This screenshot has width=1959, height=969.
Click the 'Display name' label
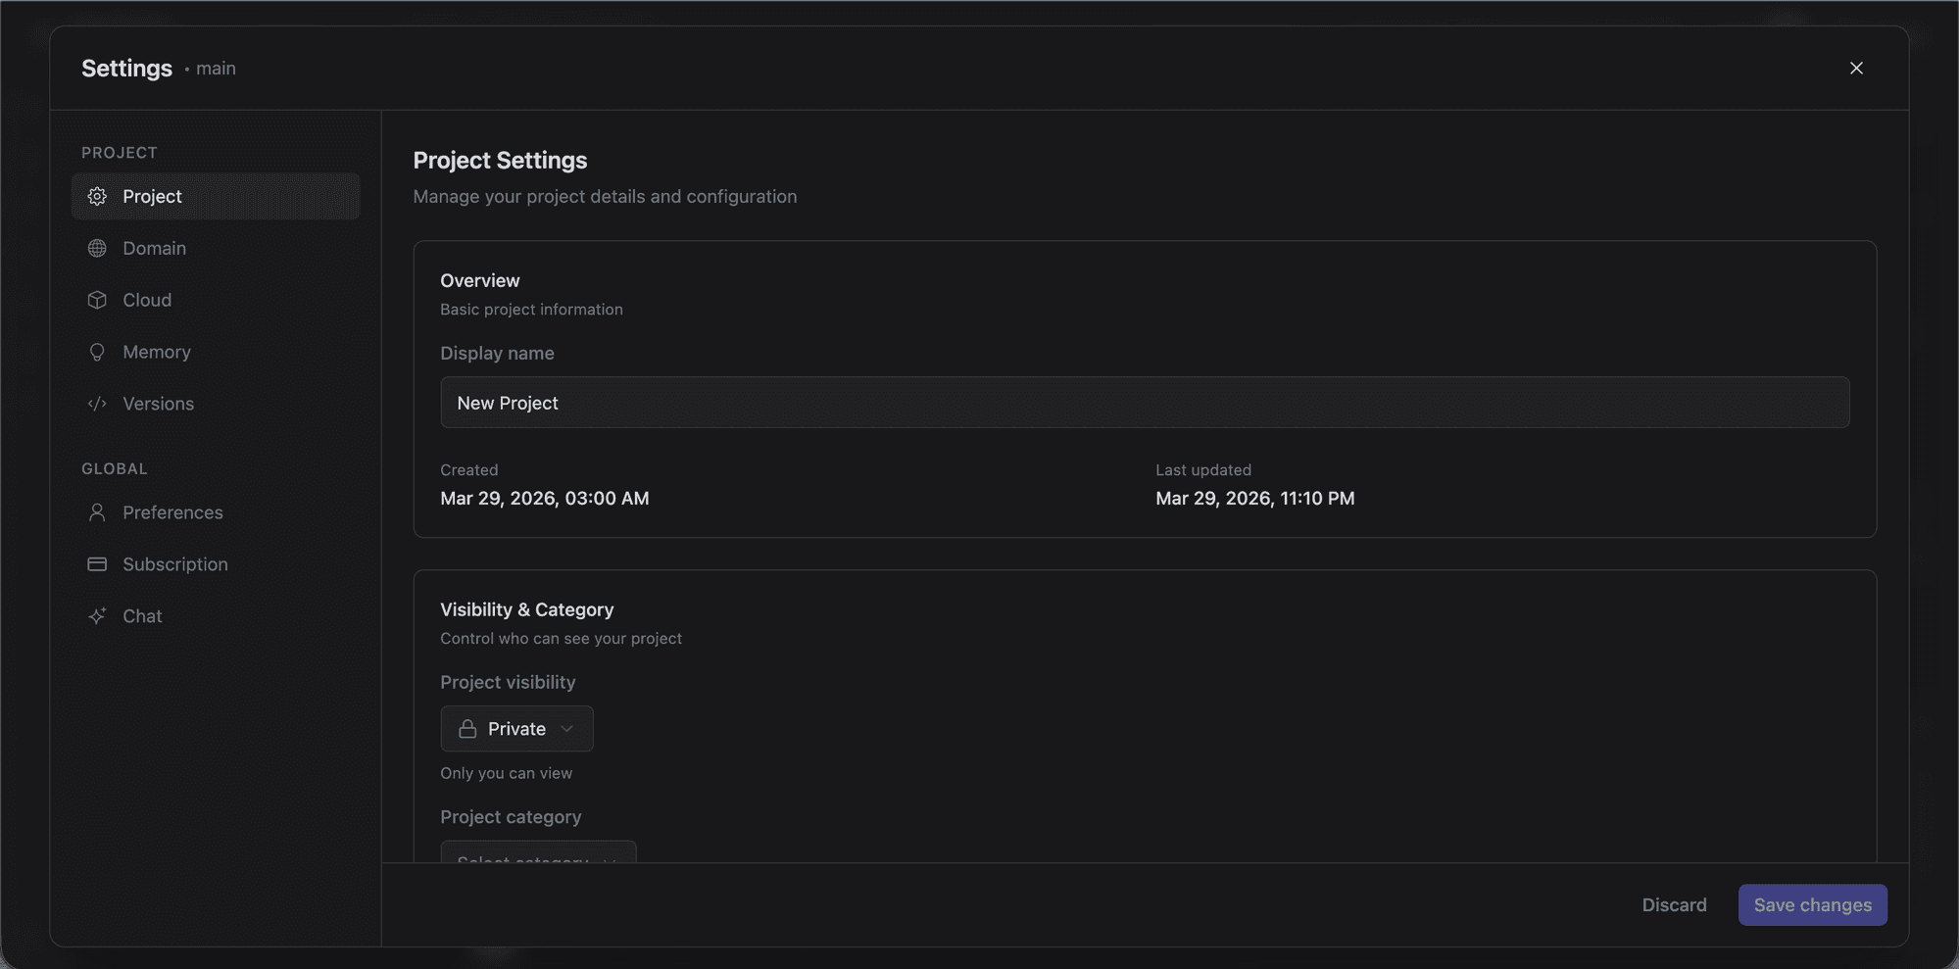pyautogui.click(x=497, y=353)
